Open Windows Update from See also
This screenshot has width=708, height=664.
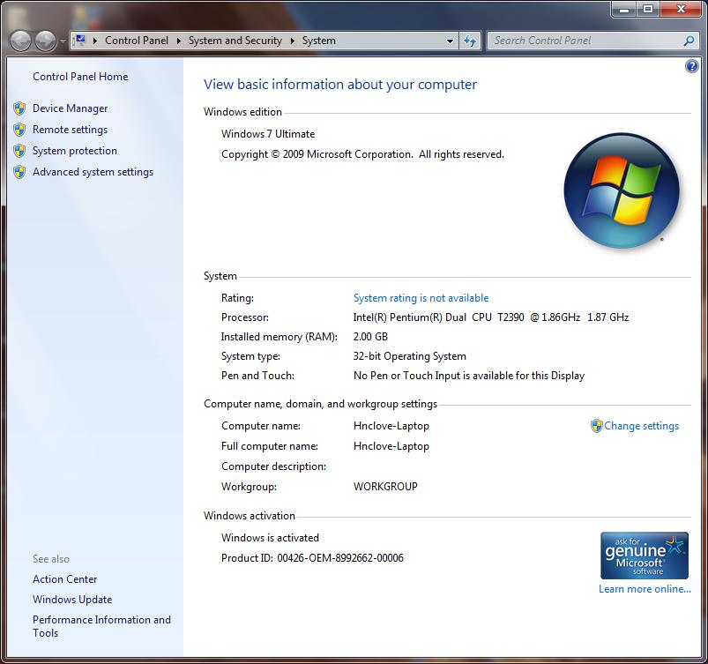point(72,600)
